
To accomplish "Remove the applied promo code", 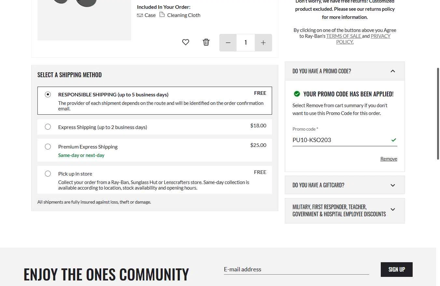I will (389, 159).
